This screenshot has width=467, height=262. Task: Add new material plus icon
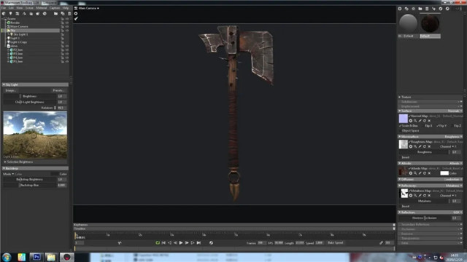click(400, 9)
